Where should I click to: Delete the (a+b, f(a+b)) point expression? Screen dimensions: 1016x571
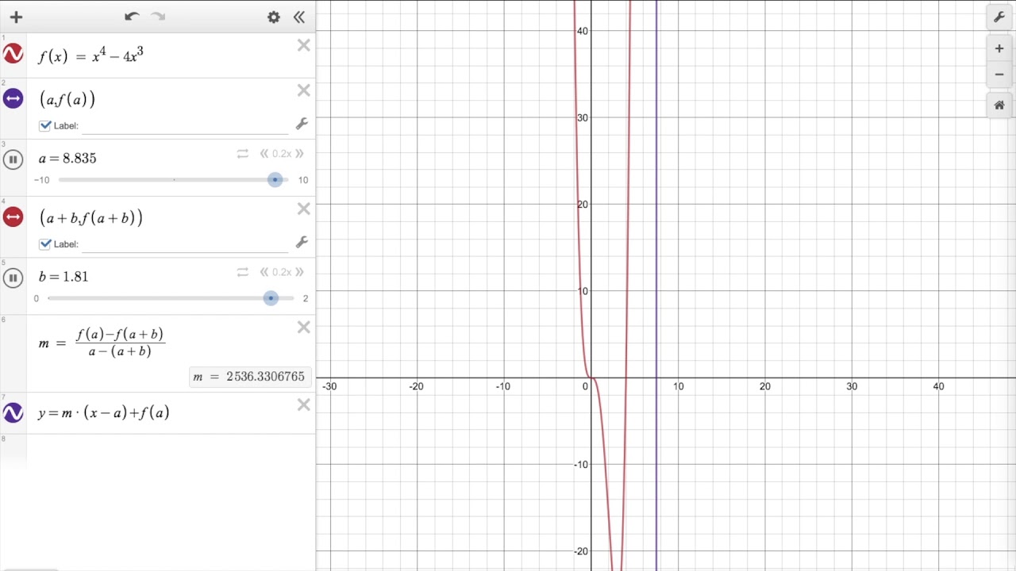303,209
